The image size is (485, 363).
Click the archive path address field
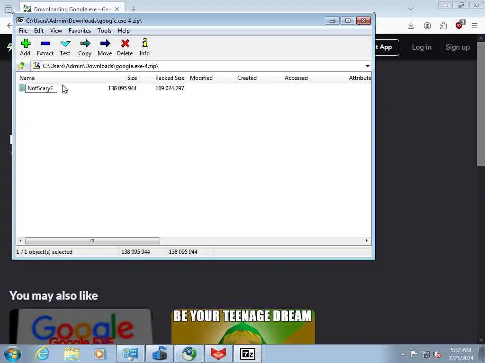(x=198, y=66)
